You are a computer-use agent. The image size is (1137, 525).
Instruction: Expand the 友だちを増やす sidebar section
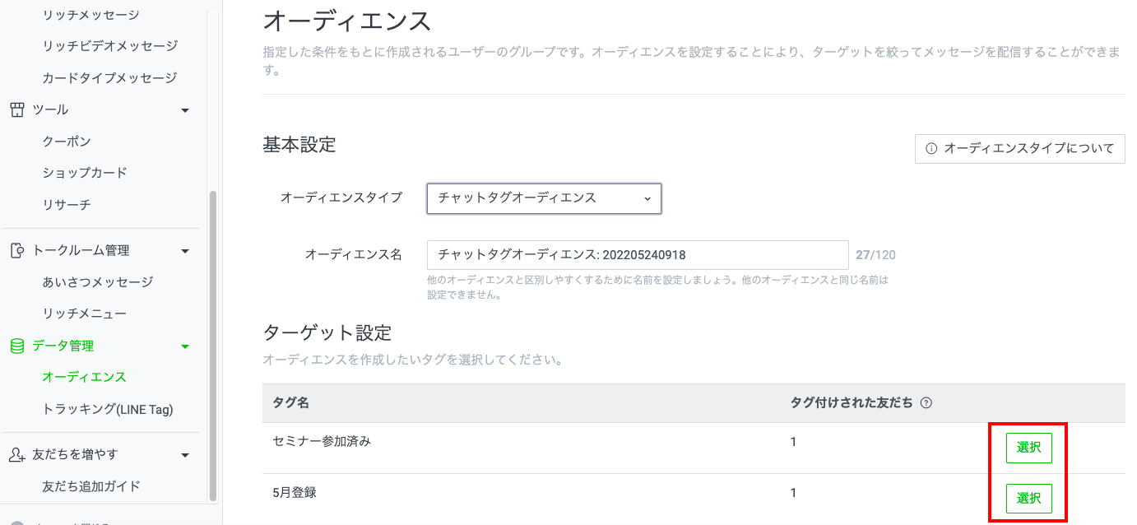[185, 453]
